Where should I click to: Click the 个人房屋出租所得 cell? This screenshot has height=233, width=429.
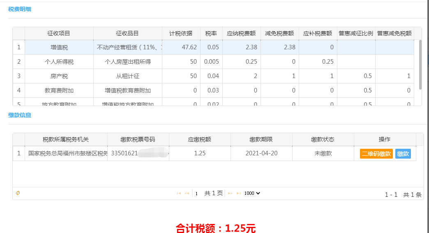127,62
